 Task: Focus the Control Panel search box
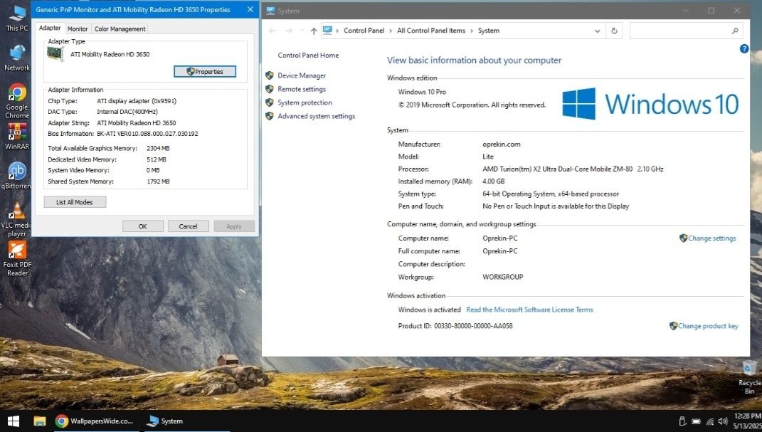(x=686, y=31)
